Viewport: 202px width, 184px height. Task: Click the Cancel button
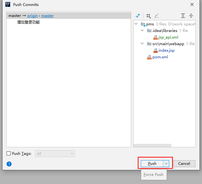tap(184, 164)
